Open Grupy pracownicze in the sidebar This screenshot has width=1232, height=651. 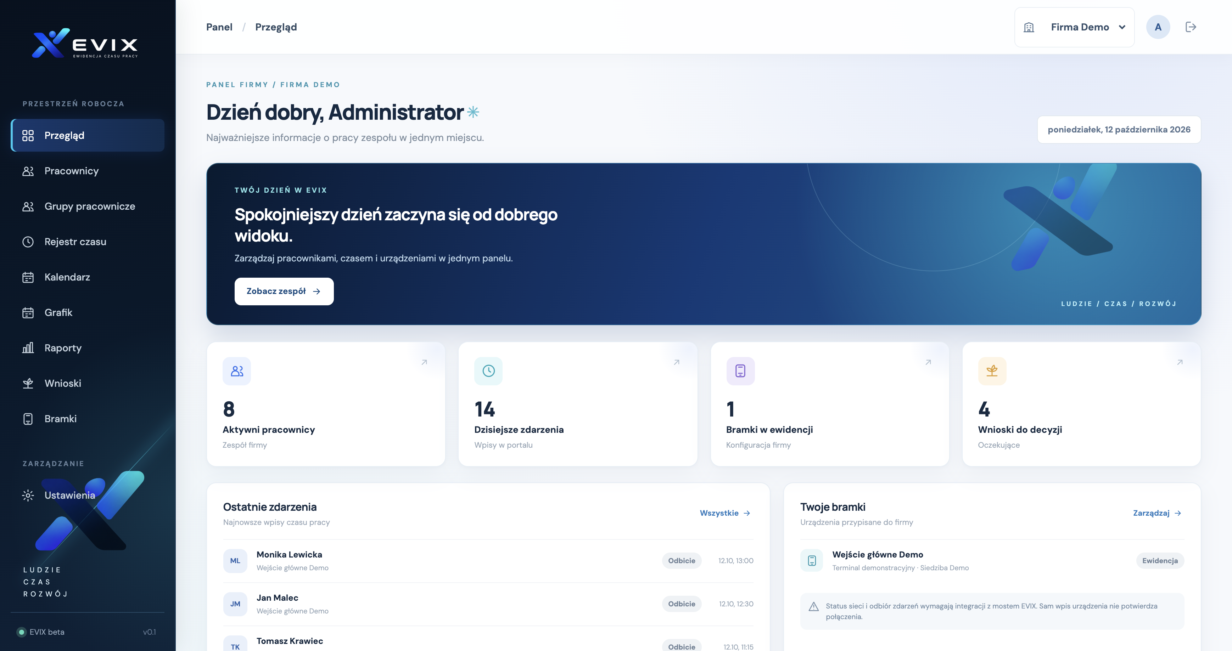[x=88, y=206]
